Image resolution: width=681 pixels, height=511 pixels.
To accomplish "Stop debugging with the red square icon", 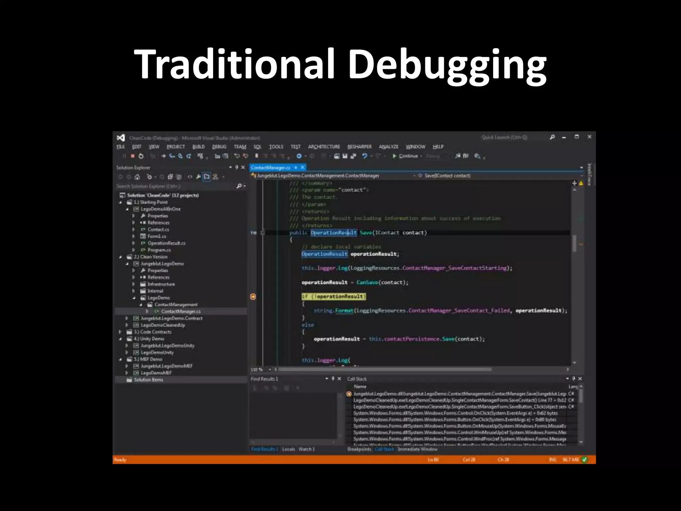I will click(x=133, y=156).
